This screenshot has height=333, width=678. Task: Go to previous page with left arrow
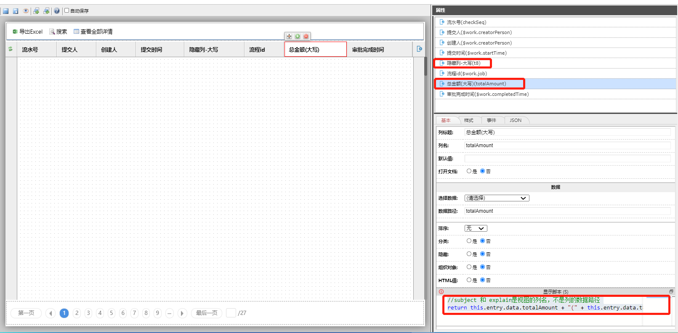click(x=51, y=313)
